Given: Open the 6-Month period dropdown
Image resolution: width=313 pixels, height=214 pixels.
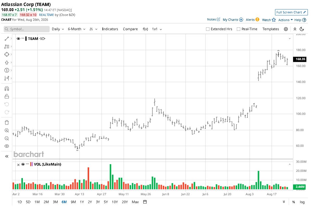Looking at the screenshot, I should pos(77,29).
